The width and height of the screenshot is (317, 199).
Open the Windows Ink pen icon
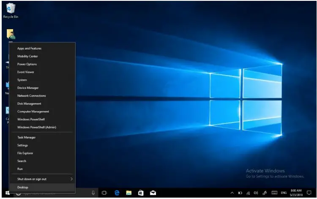[x=265, y=193]
